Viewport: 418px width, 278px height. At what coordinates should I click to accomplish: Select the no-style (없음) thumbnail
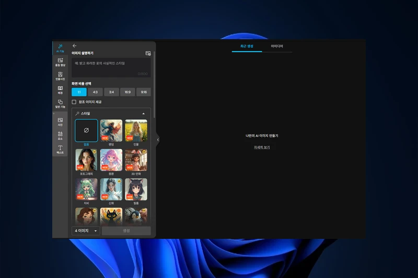(86, 130)
